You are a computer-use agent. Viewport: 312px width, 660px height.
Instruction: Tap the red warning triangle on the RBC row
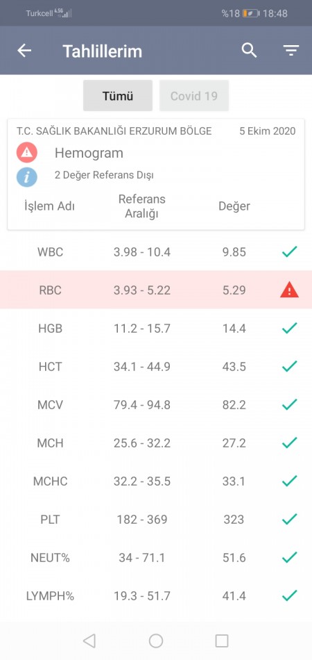click(289, 290)
